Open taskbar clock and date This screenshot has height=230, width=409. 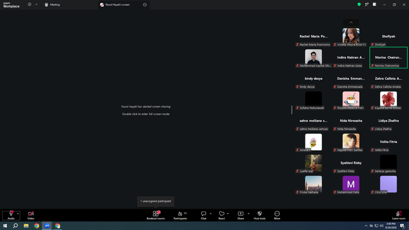(x=390, y=226)
